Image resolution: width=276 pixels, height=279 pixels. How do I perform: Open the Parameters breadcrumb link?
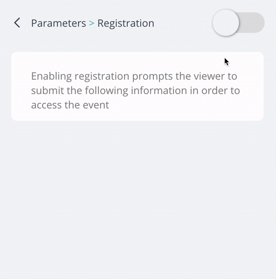[x=58, y=23]
